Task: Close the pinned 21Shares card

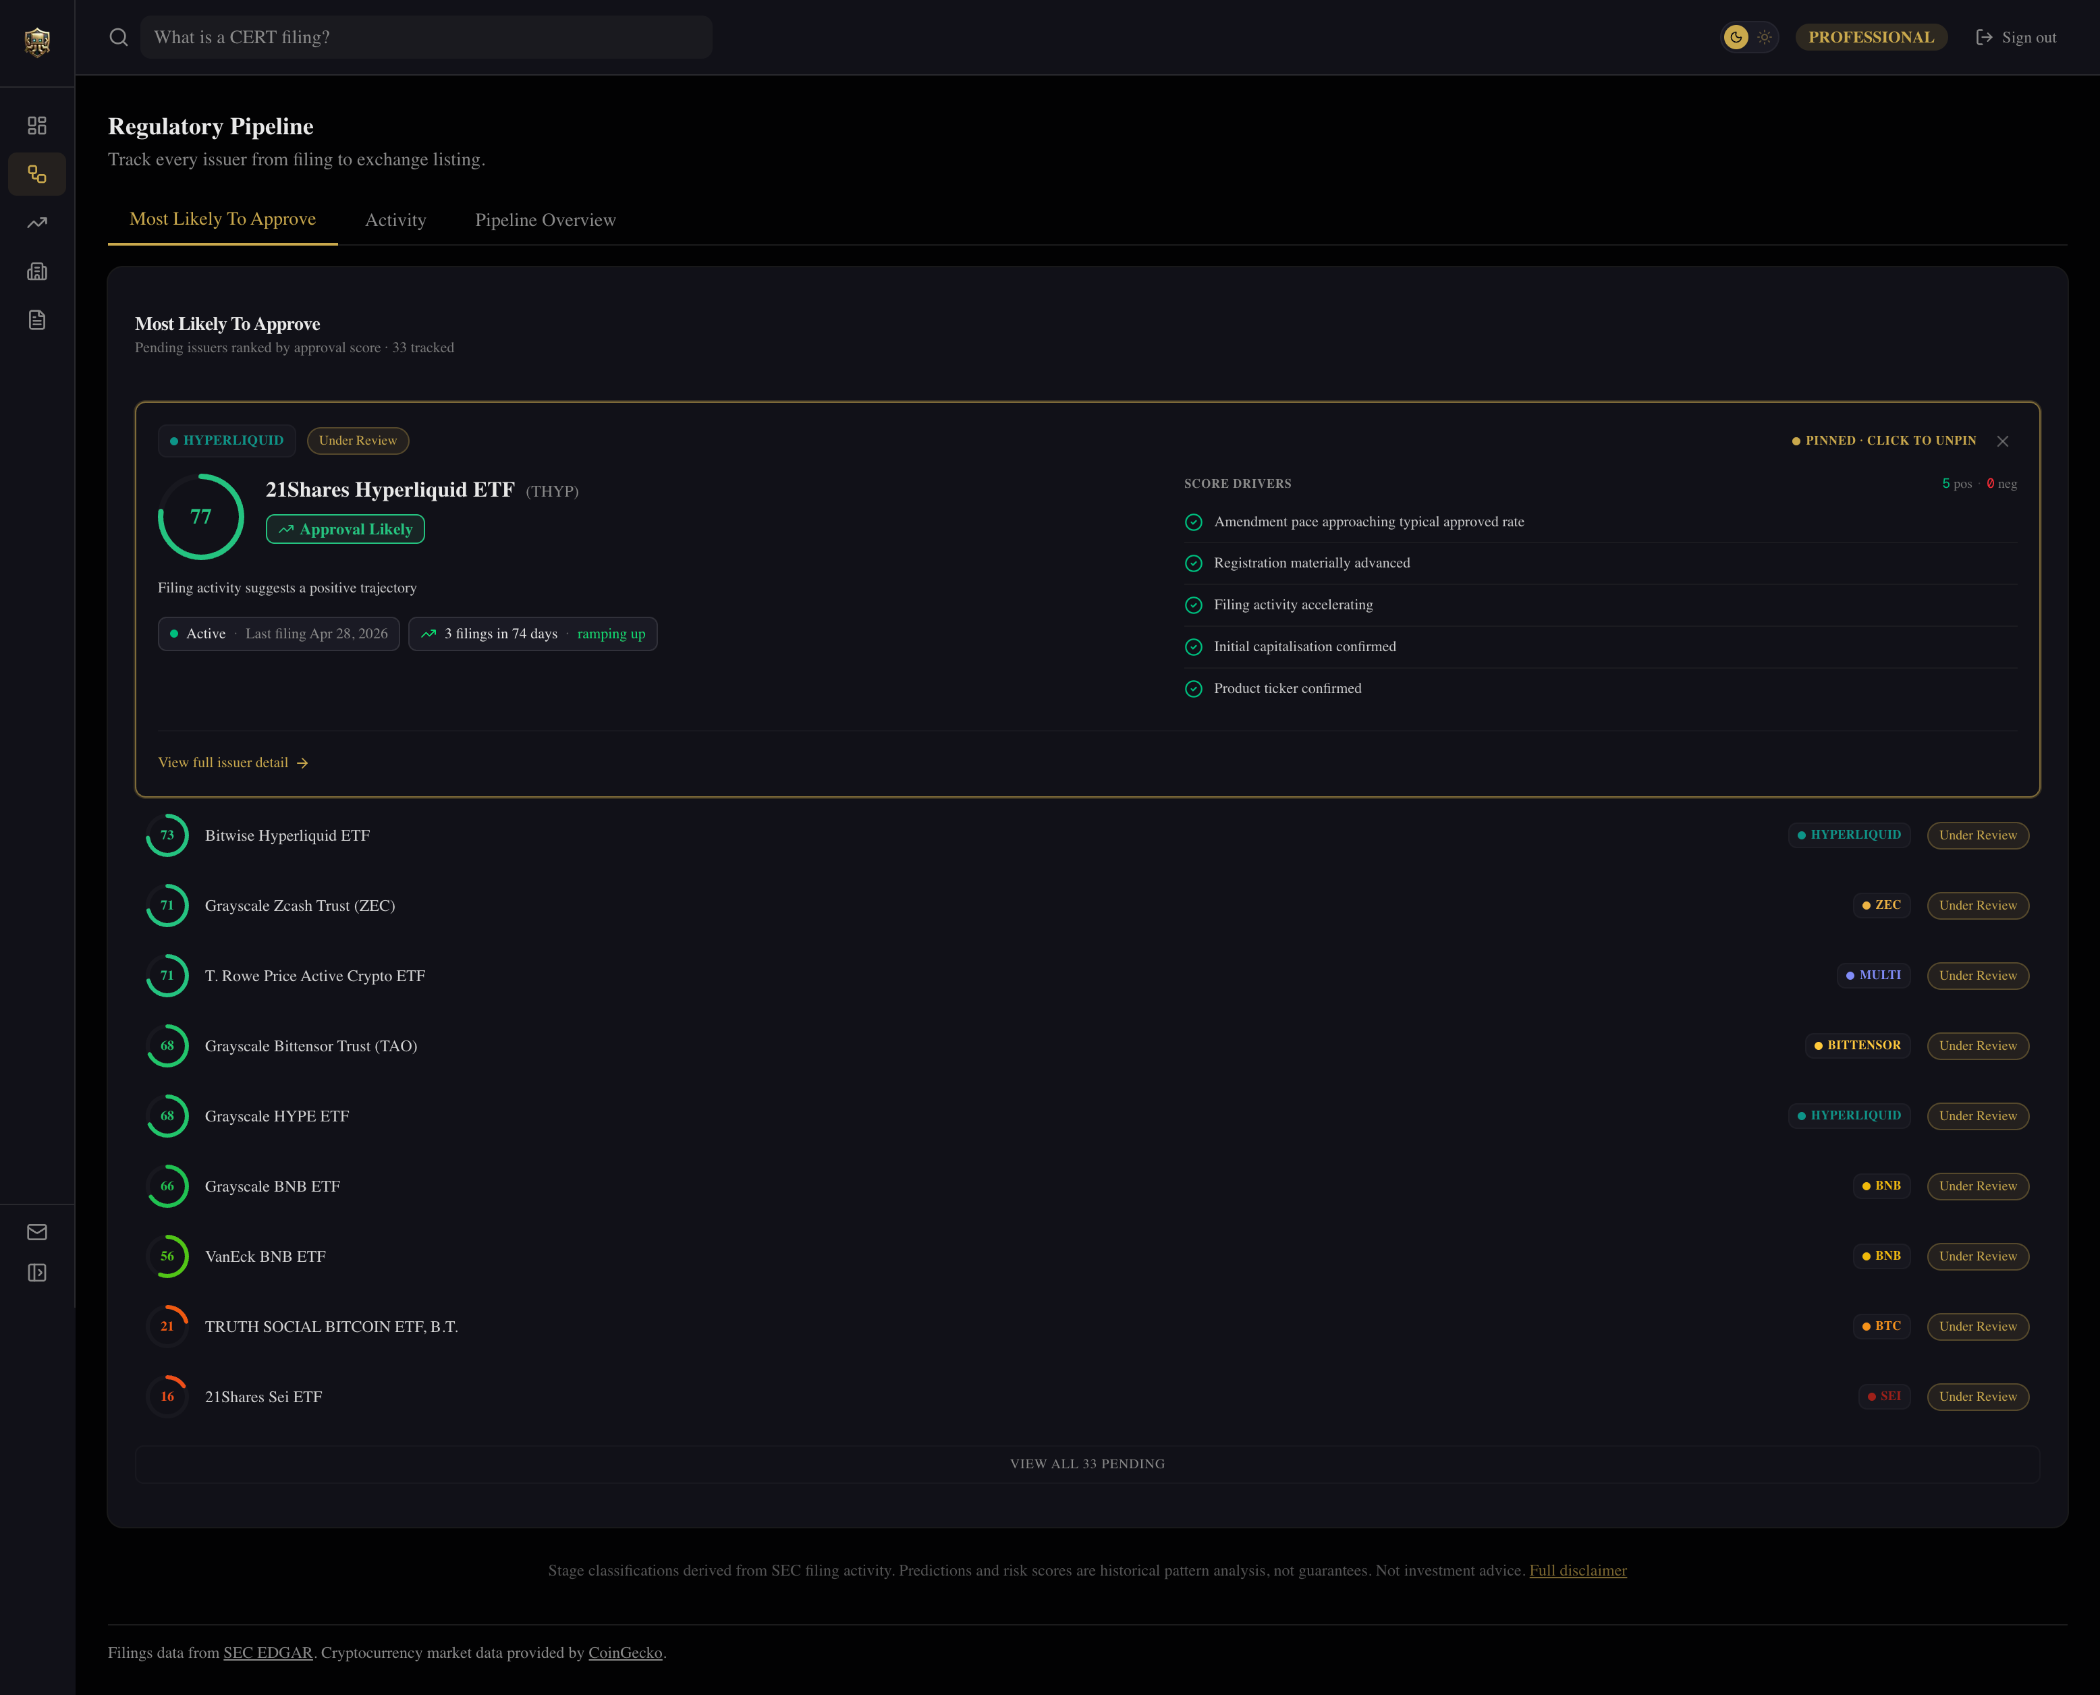Action: point(2002,441)
